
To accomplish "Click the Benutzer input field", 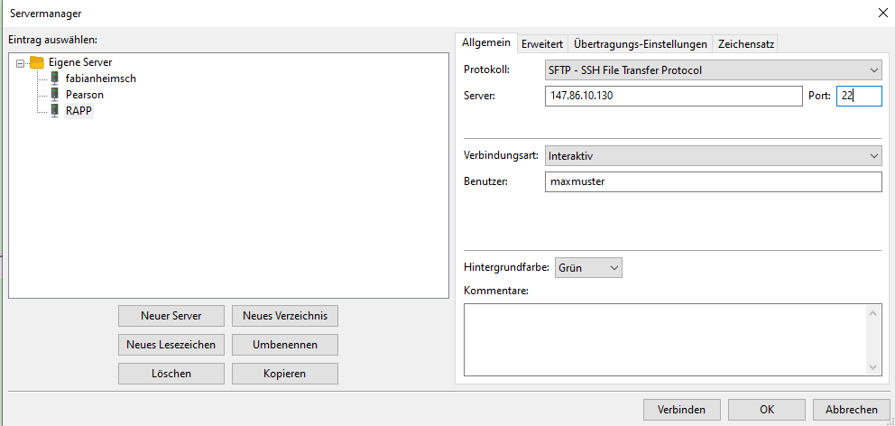I will pyautogui.click(x=713, y=181).
